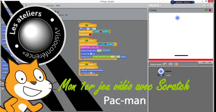This screenshot has width=216, height=112.
Task: Click the rebondir si le bord est atteint block
Action: click(x=92, y=70)
